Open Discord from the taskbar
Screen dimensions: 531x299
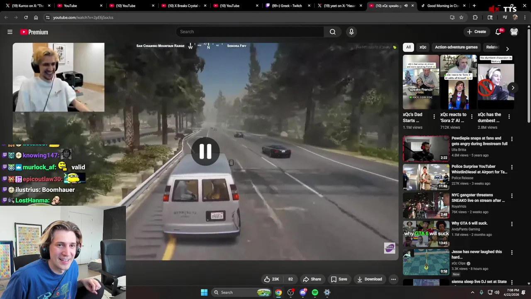pos(303,292)
